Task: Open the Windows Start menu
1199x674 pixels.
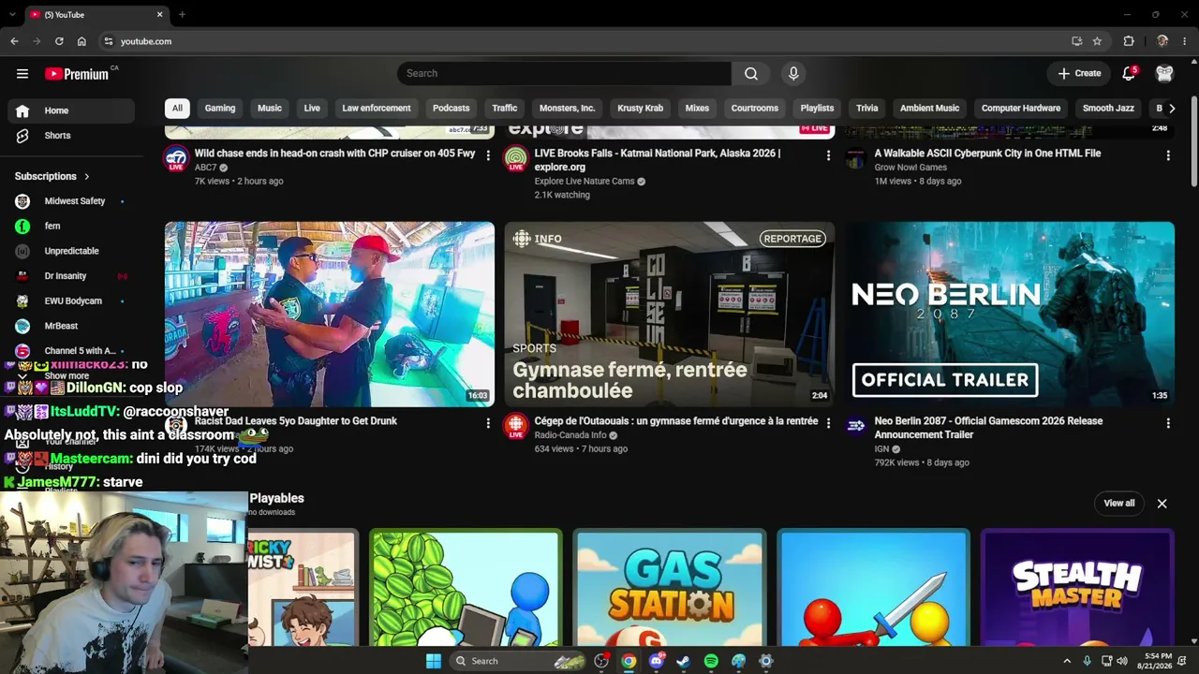Action: coord(434,661)
